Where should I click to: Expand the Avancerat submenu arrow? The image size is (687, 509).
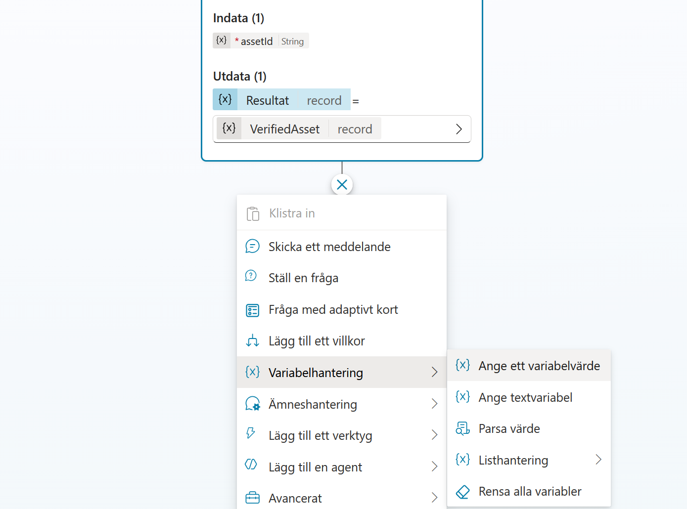(434, 498)
